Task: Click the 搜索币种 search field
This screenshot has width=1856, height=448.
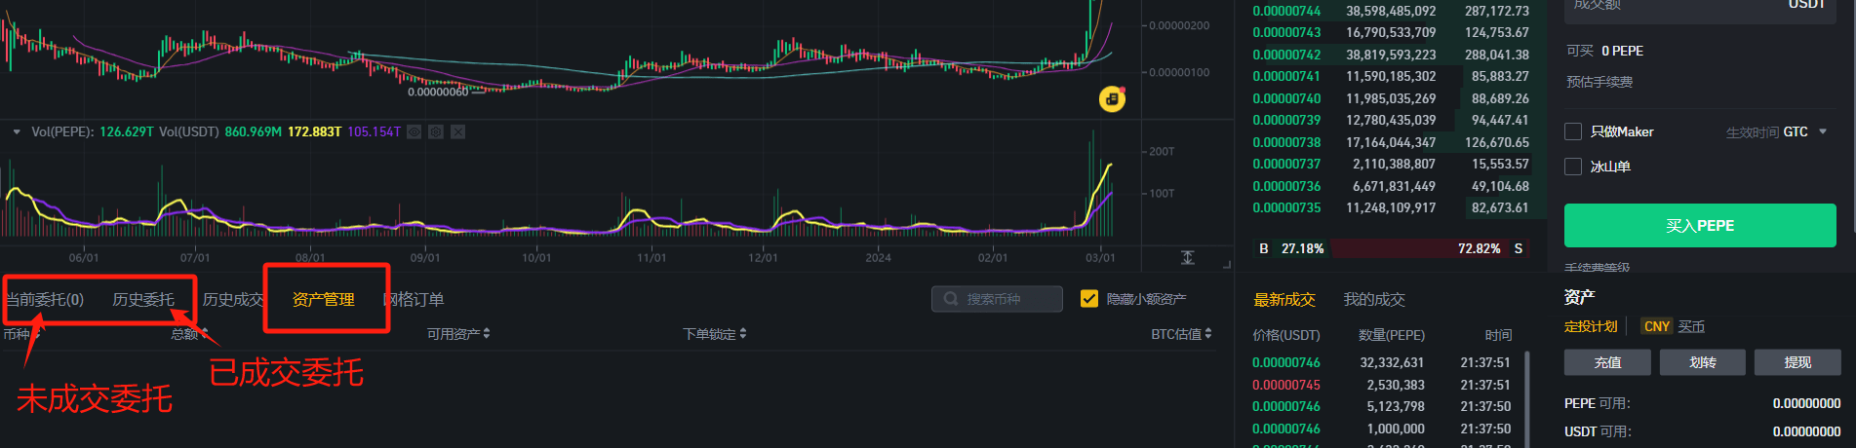Action: pyautogui.click(x=1005, y=299)
